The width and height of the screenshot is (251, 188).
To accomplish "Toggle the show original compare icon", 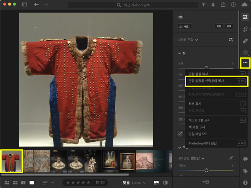I will pyautogui.click(x=165, y=183).
